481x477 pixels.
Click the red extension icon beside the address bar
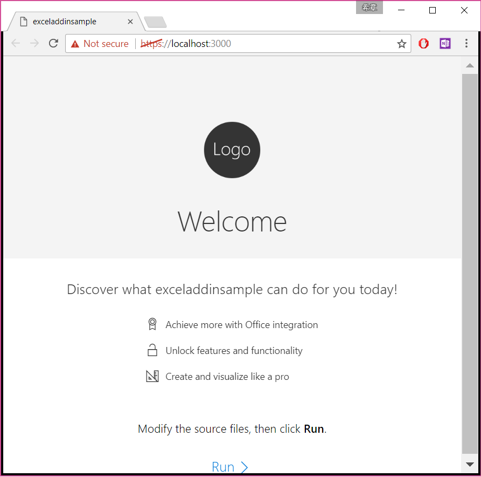pos(423,43)
